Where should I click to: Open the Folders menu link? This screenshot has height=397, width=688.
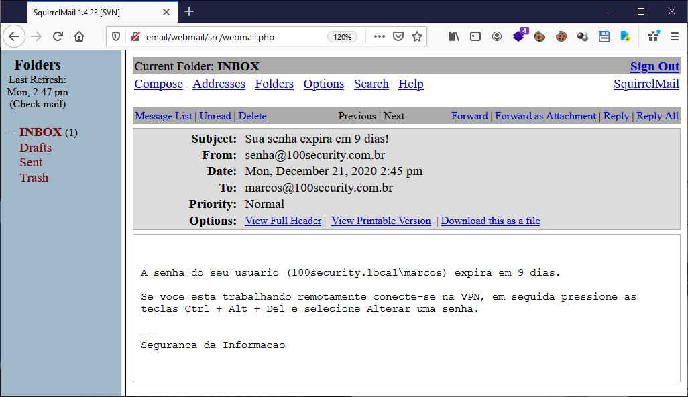[x=274, y=84]
